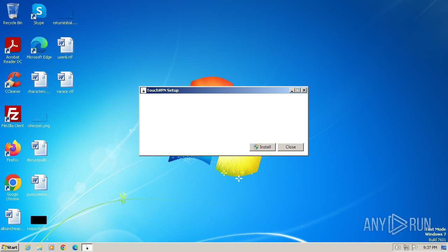Click the TouchVPN Setup taskbar button
448x252 pixels.
tap(87, 247)
